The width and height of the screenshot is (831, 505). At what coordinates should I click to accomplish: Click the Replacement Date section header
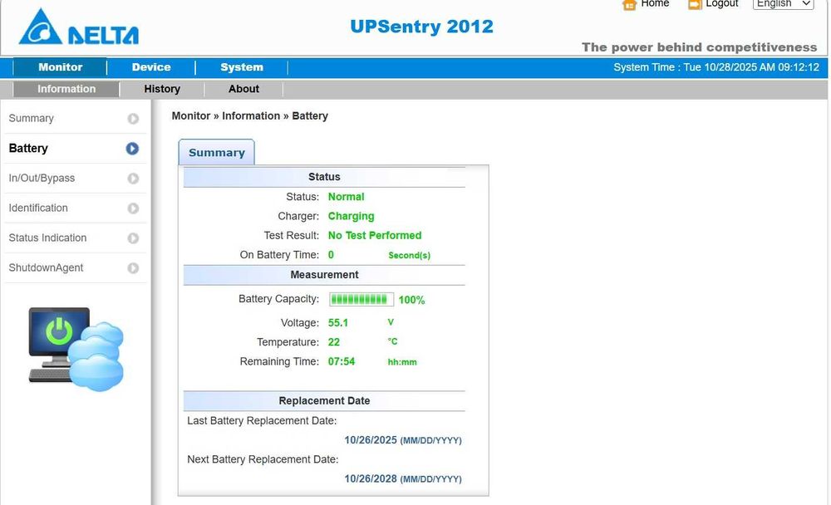click(324, 401)
